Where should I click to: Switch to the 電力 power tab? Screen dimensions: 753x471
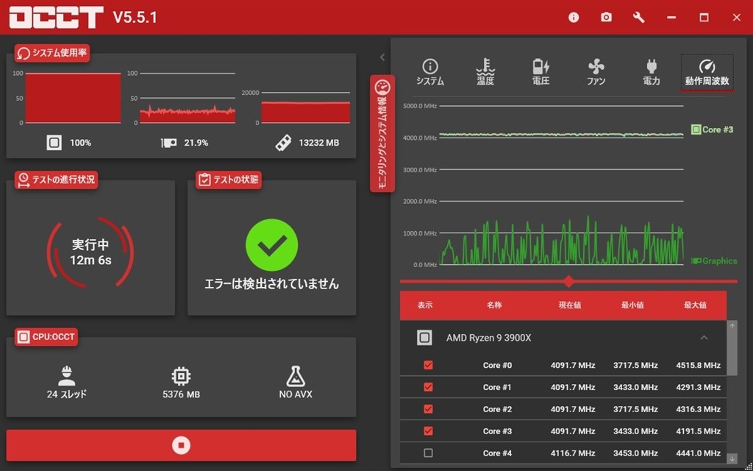coord(652,73)
